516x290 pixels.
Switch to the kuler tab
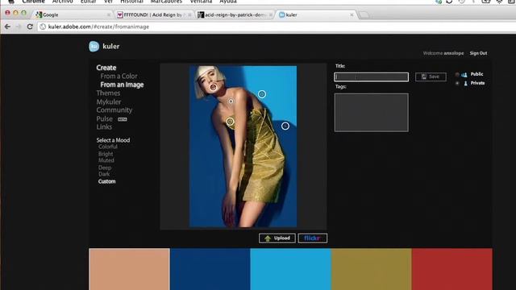coord(316,14)
